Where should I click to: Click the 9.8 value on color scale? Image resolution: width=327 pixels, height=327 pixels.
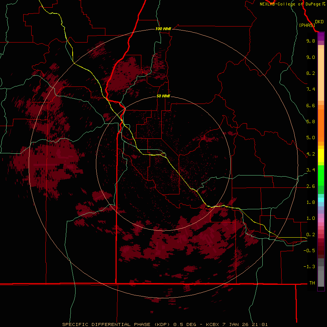(311, 41)
